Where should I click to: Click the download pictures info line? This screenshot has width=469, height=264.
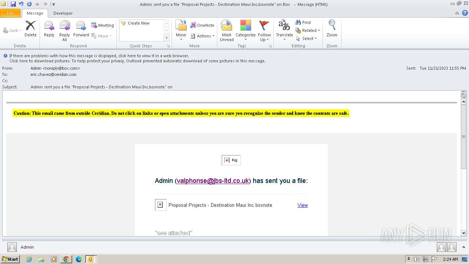pyautogui.click(x=137, y=61)
